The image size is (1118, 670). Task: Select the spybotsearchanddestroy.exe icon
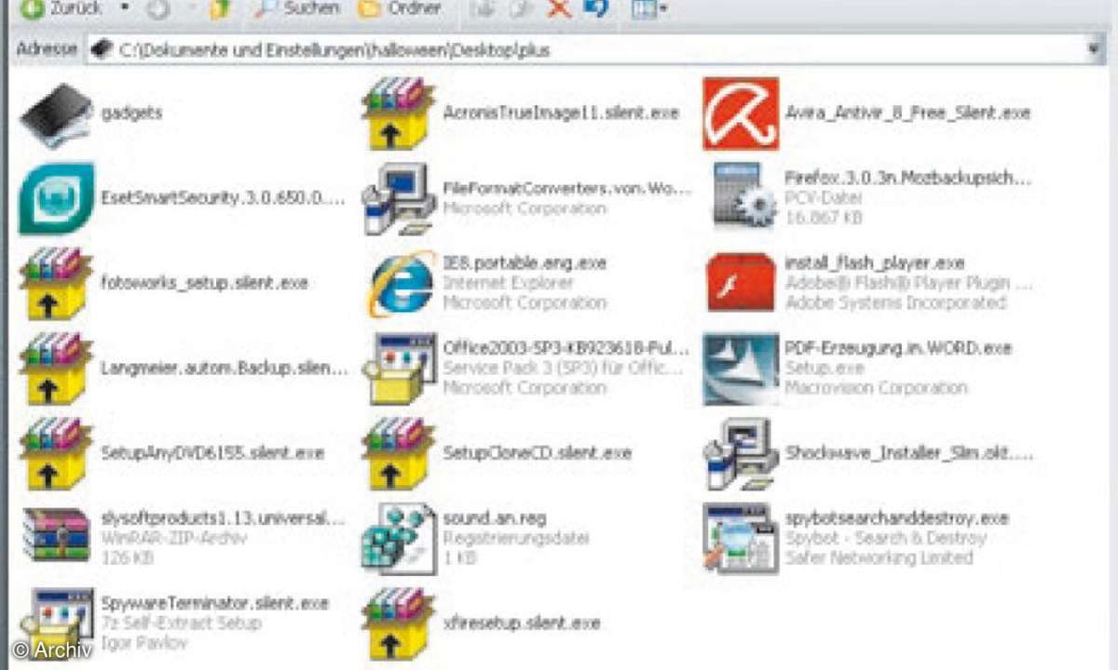[x=741, y=538]
